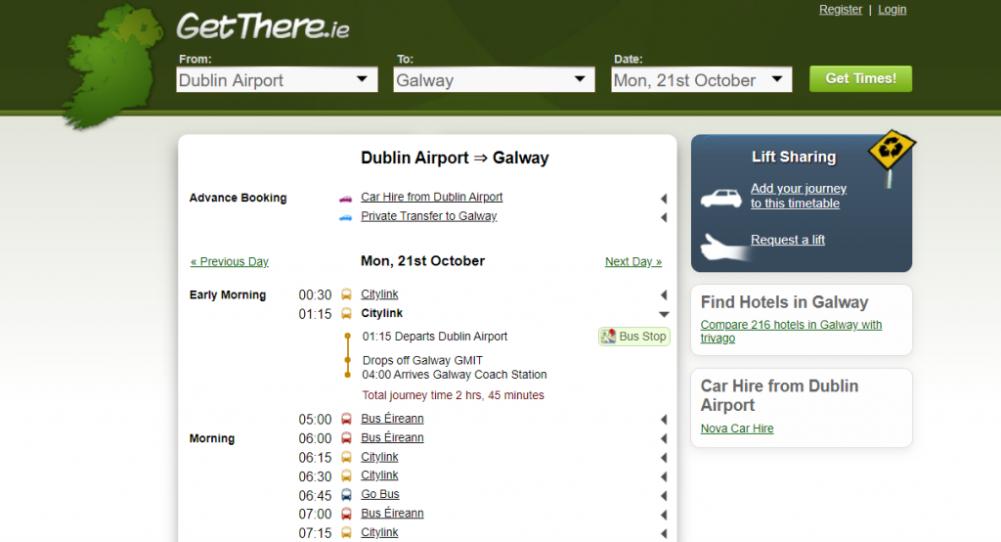
Task: Open the 07:00 Bus Éireann link
Action: pos(392,514)
